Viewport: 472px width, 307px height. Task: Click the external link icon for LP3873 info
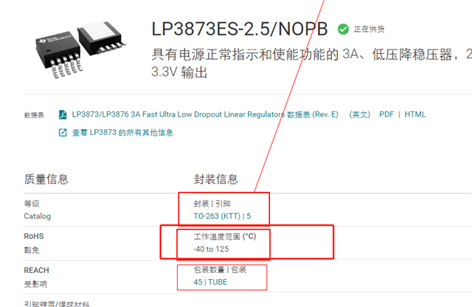click(63, 133)
